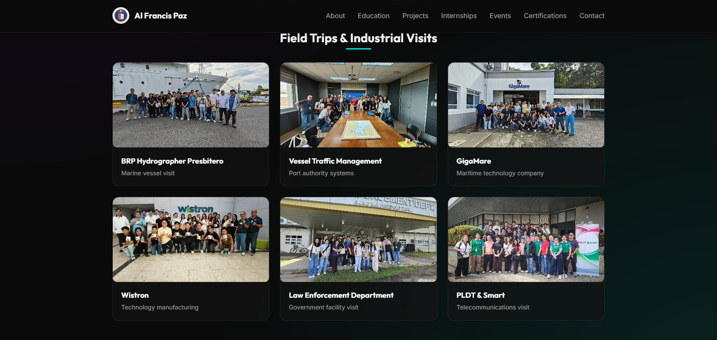This screenshot has height=340, width=717.
Task: Navigate to Education in the navbar
Action: coord(373,16)
